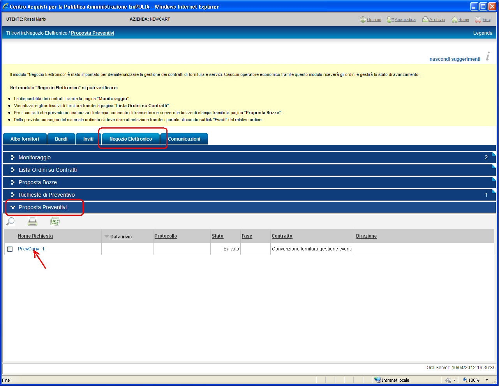Click the AZIENDA: NEWCART label
The width and height of the screenshot is (499, 386).
point(150,19)
